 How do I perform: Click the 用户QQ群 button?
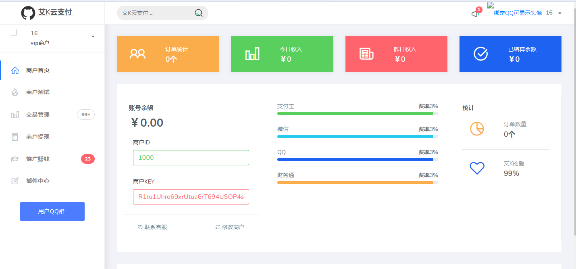52,211
